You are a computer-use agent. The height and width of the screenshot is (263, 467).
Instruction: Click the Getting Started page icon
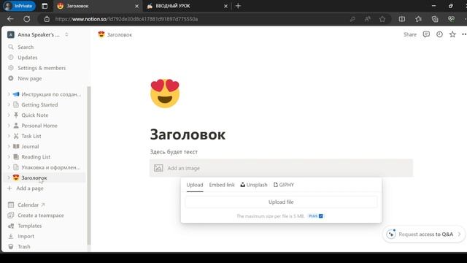click(x=16, y=104)
